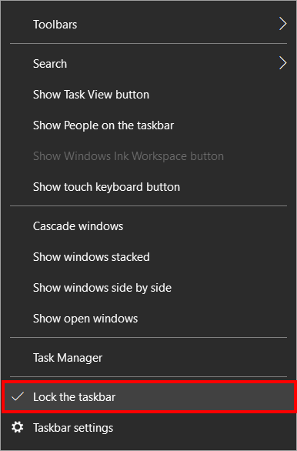
Task: Click blank check area left of Toolbars
Action: point(17,25)
